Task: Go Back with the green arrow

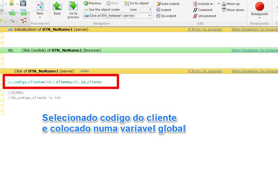Action: point(57,8)
